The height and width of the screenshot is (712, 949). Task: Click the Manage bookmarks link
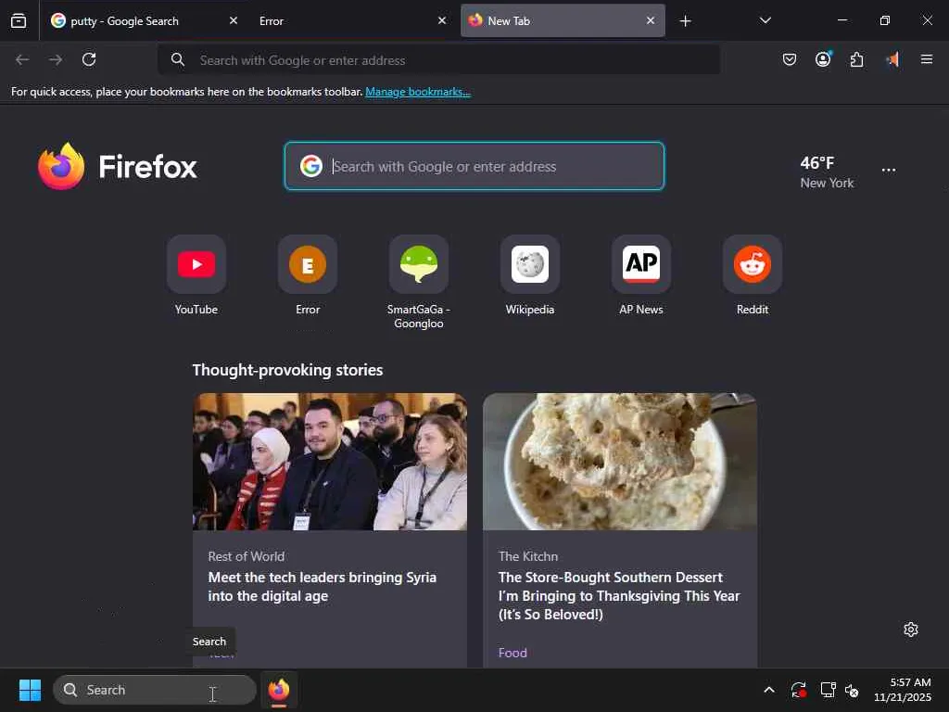[418, 92]
